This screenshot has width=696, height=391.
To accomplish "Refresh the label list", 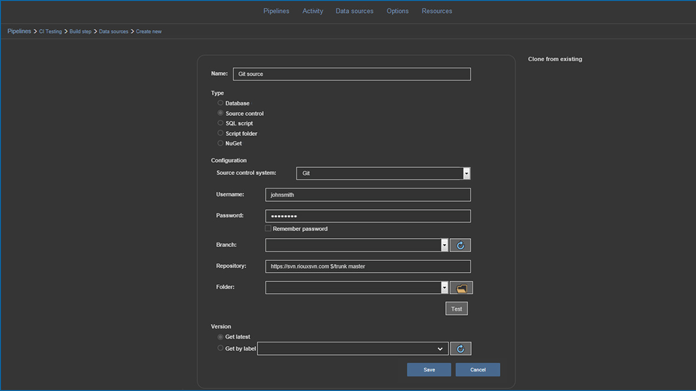I will coord(460,348).
